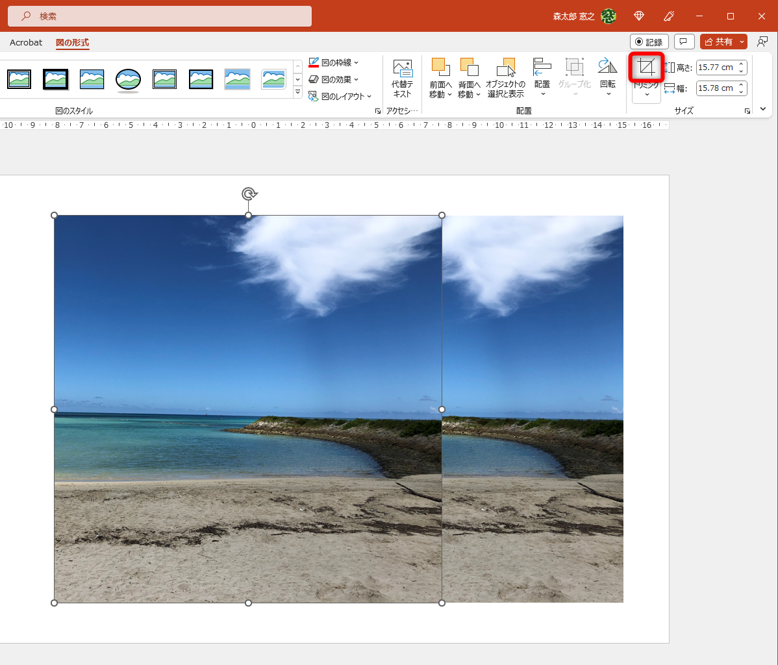
Task: Open the Share button dropdown arrow
Action: point(742,42)
